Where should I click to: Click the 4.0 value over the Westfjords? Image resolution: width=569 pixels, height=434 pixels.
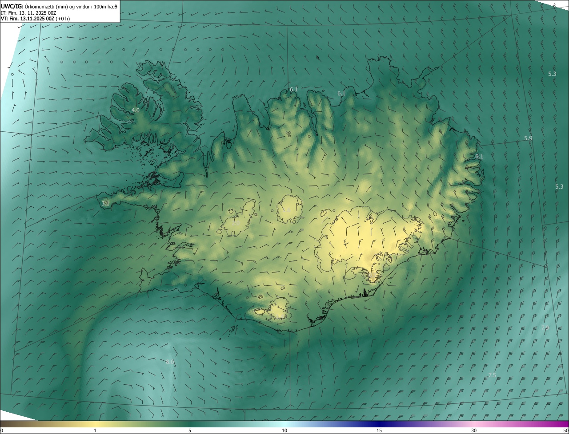(136, 110)
